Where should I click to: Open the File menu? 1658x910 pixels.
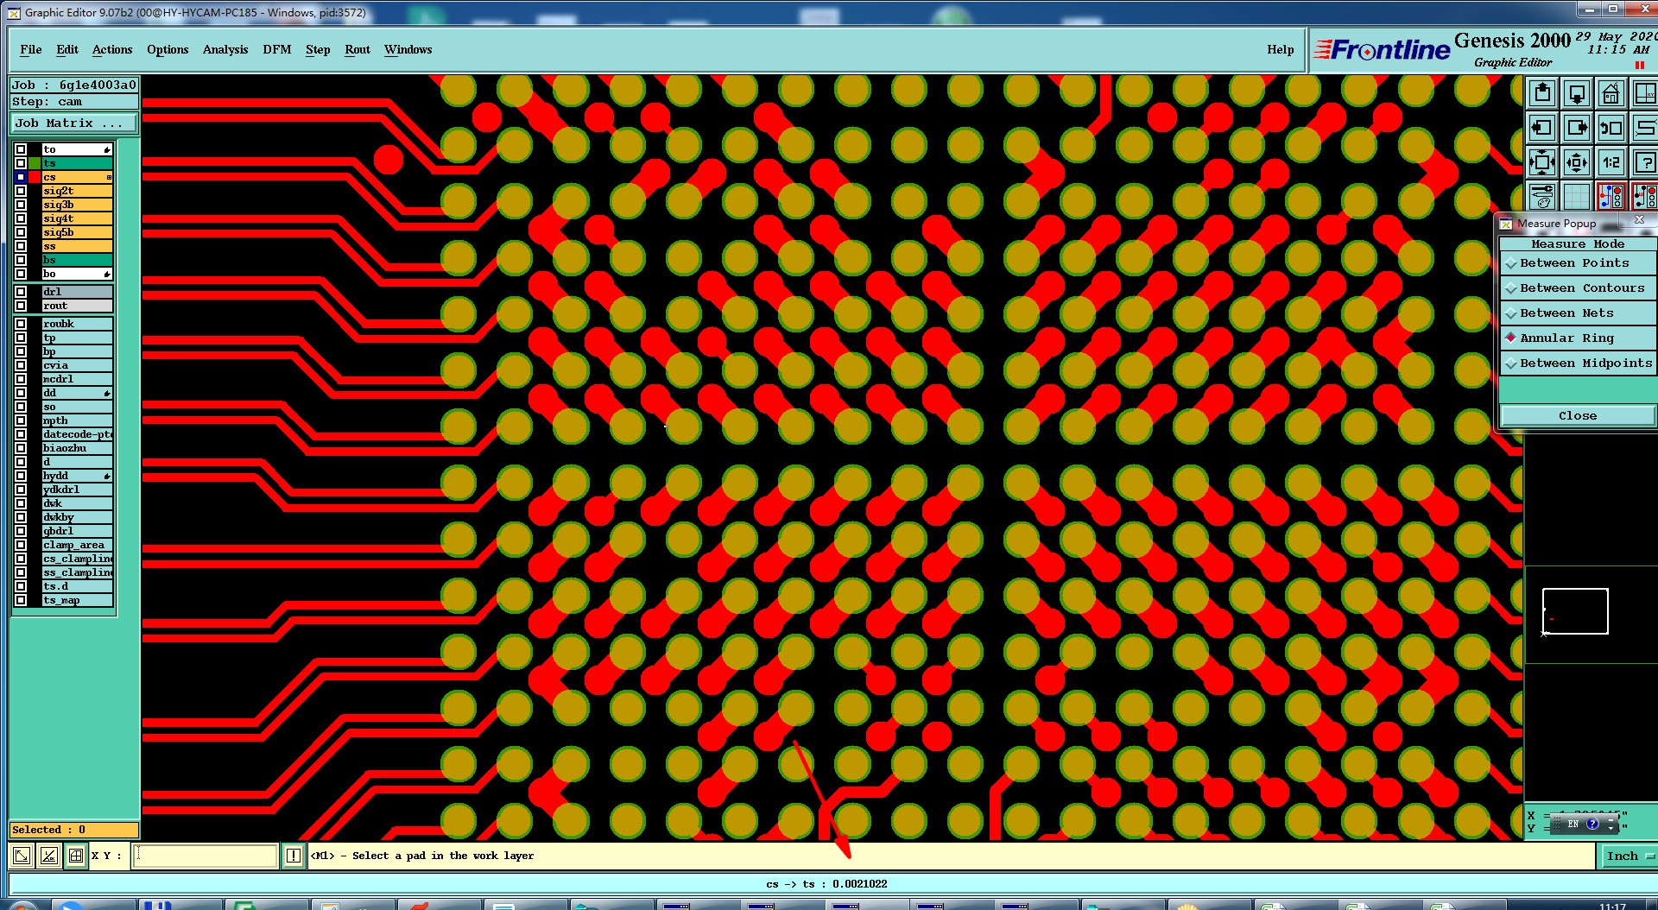tap(30, 49)
